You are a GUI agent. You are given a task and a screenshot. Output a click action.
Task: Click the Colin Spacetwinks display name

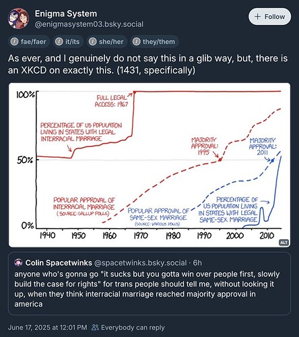pyautogui.click(x=59, y=263)
